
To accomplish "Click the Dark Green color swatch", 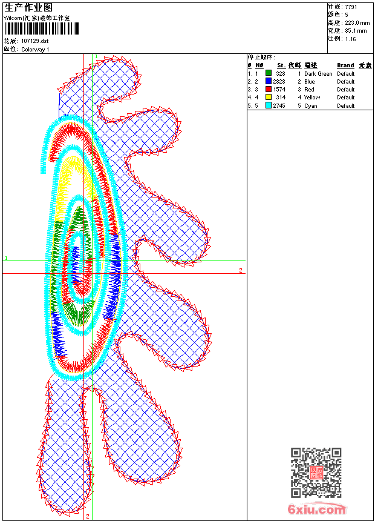I will pyautogui.click(x=269, y=73).
